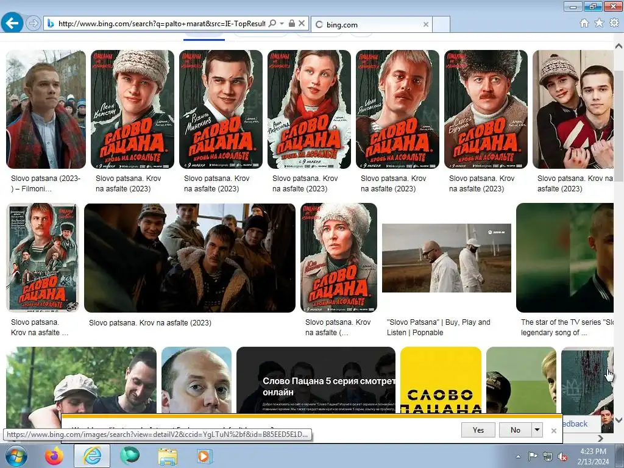Click '"Slovo Patsana" | Buy, Play and Listen' caption
The image size is (624, 468).
[439, 327]
